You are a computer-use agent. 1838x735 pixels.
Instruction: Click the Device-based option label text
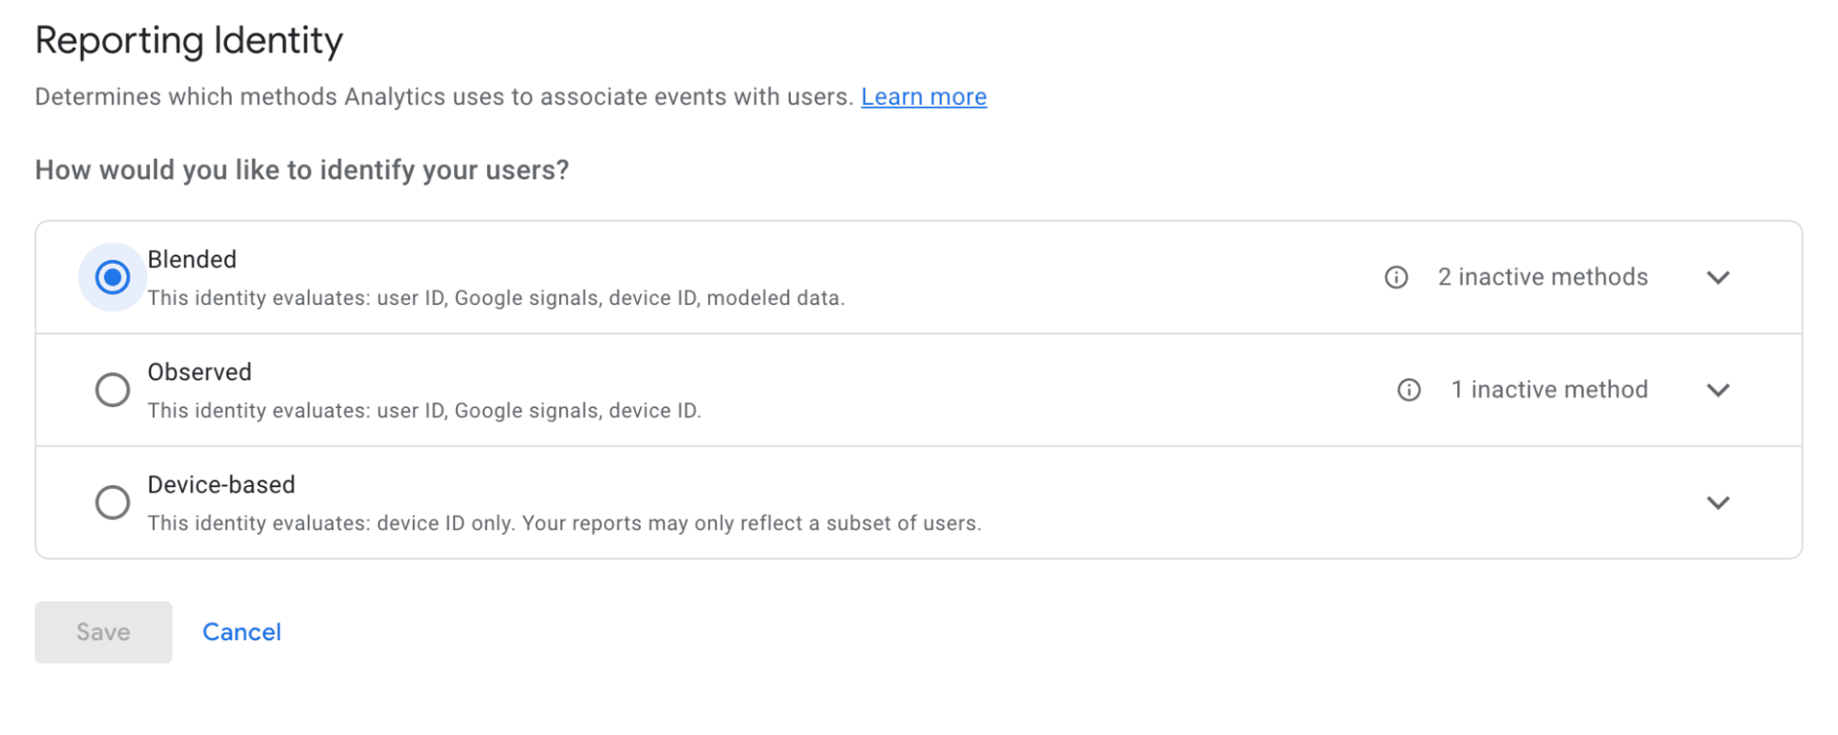click(x=222, y=484)
